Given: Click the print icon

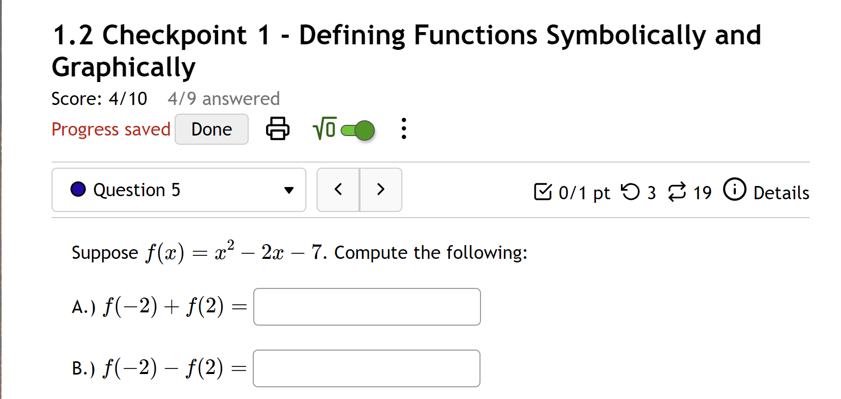Looking at the screenshot, I should pos(277,129).
